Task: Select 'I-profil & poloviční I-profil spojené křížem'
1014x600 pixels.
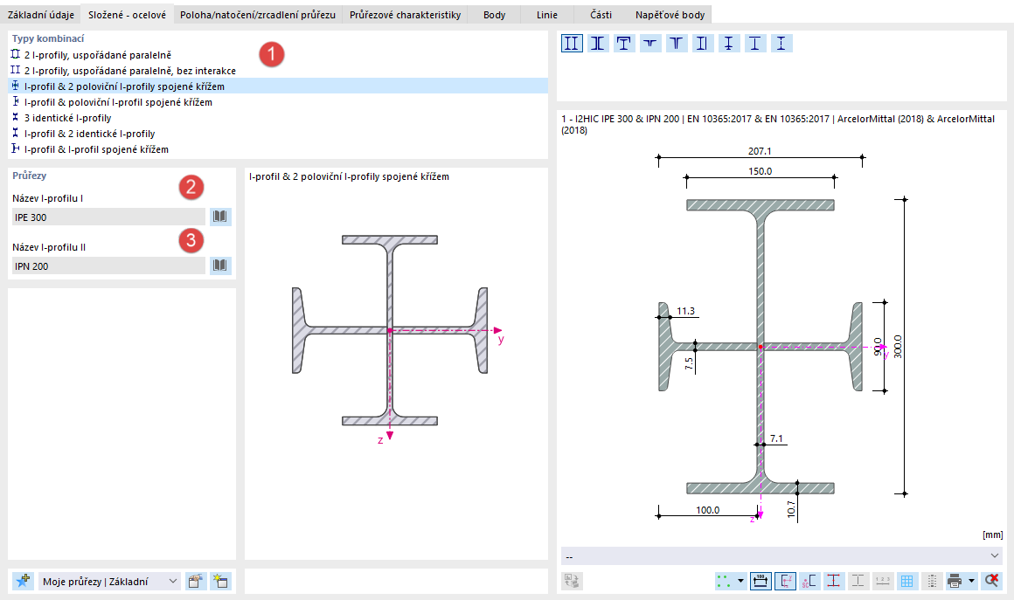Action: click(278, 102)
